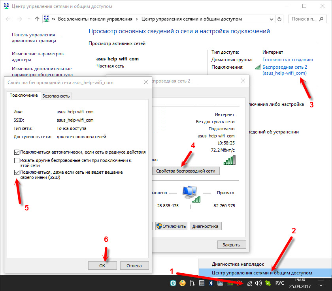This screenshot has height=291, width=332.
Task: Go to Панель управления домашняя страница
Action: click(x=36, y=38)
